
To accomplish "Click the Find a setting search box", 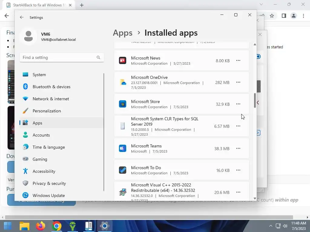I will pos(62,57).
